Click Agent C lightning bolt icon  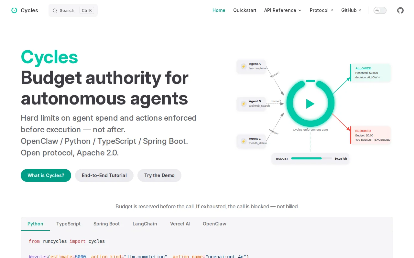tap(244, 141)
